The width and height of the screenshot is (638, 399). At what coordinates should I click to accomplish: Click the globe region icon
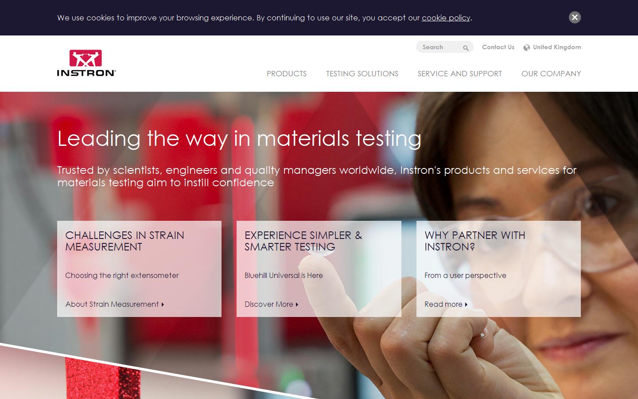[x=526, y=47]
